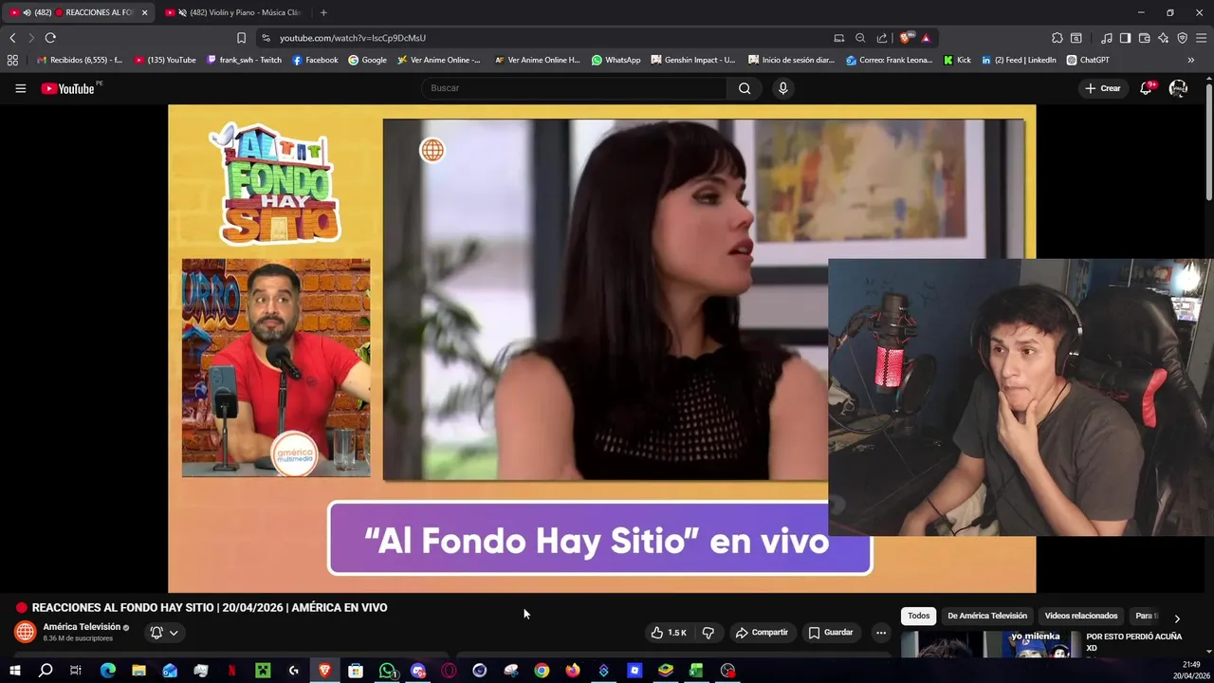Open the bookmarks bar apps grid icon
This screenshot has width=1214, height=683.
pos(12,60)
